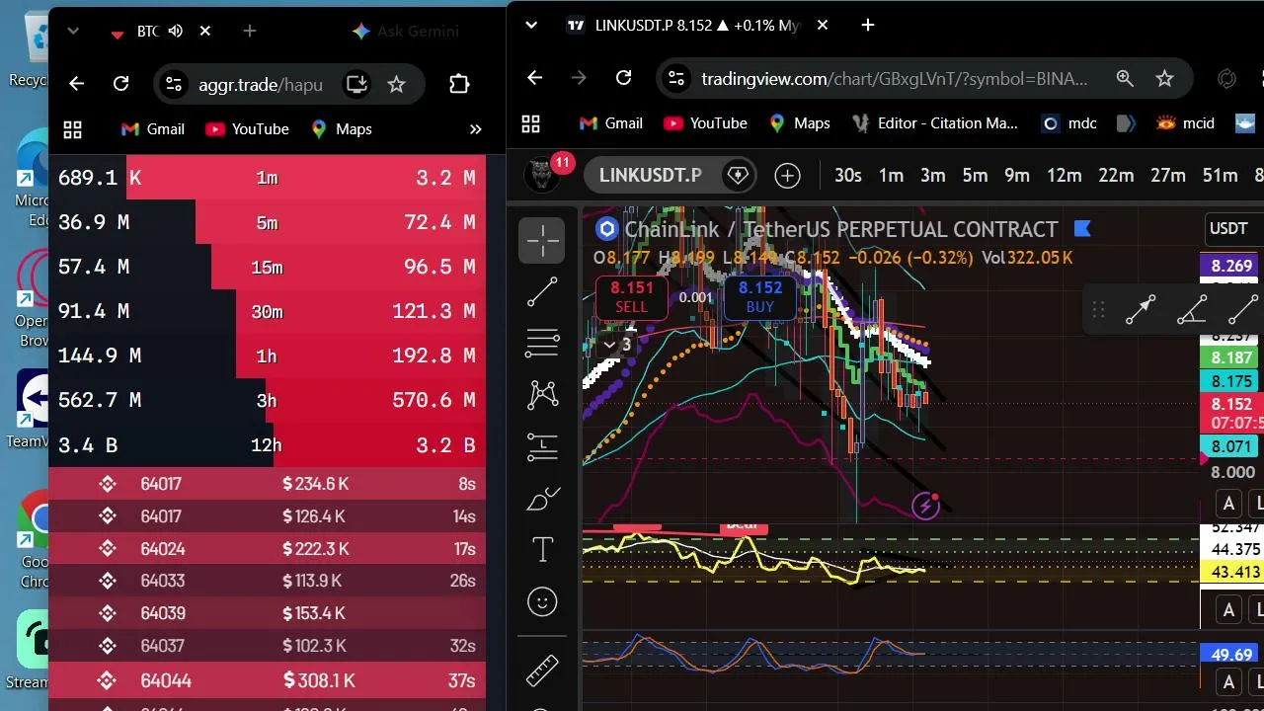Open Editor - Citation Ma bookmark

933,123
